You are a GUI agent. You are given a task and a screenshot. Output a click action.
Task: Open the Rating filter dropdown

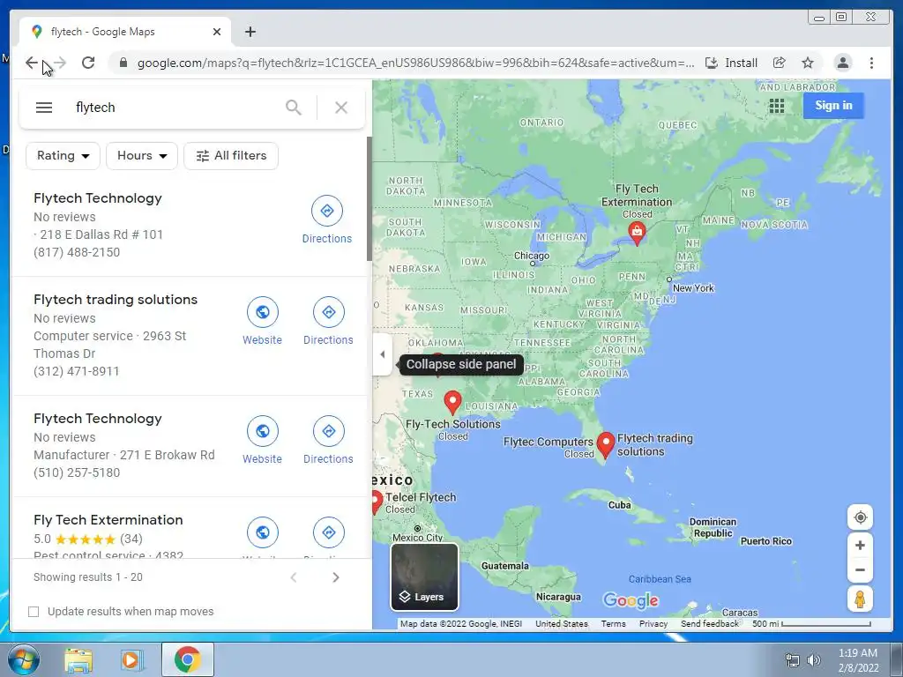point(63,156)
